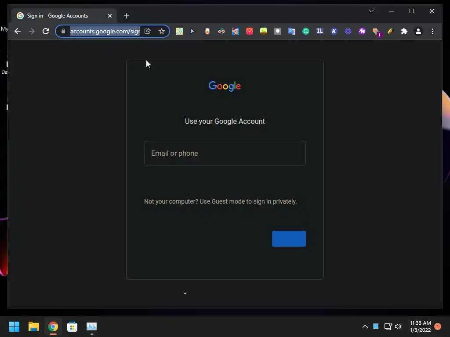Open the Chrome profile avatar menu
The height and width of the screenshot is (337, 450).
tap(418, 31)
